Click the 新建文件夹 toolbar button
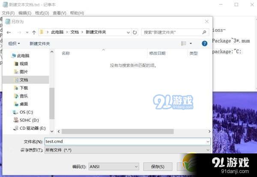This screenshot has height=177, width=257. 40,44
